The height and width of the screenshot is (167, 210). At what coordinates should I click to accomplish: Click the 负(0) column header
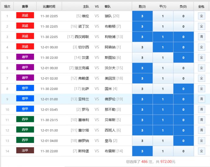click(183, 6)
